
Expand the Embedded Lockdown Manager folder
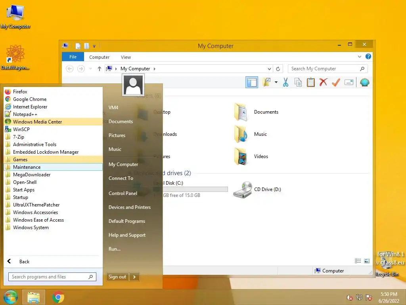pos(53,152)
